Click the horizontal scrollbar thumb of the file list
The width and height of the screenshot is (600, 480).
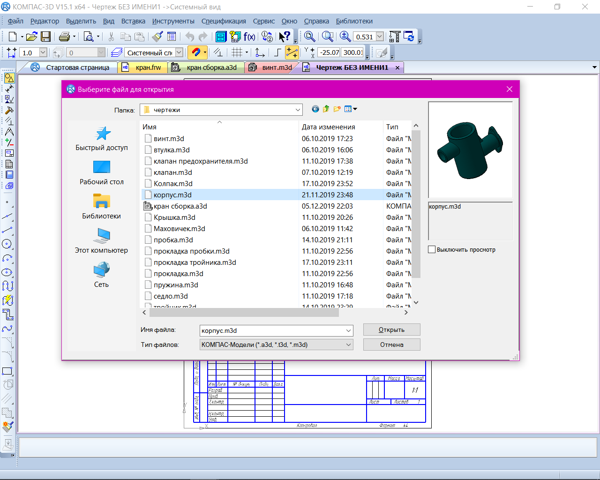[243, 312]
